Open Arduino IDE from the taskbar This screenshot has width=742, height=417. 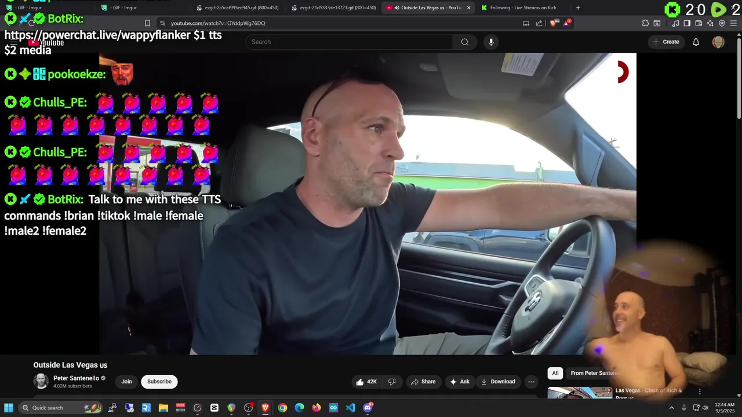(x=333, y=408)
